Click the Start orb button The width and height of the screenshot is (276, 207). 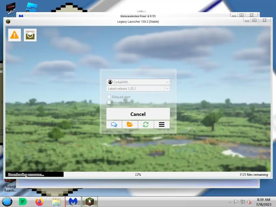7,202
